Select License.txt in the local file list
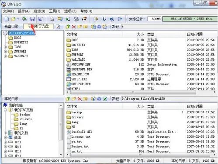Image resolution: width=218 pixels, height=164 pixels. 81,137
